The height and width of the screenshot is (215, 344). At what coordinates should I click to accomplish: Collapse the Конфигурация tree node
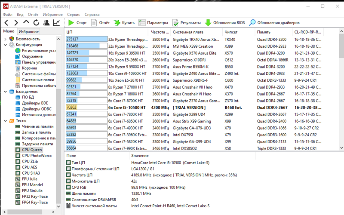click(5, 45)
